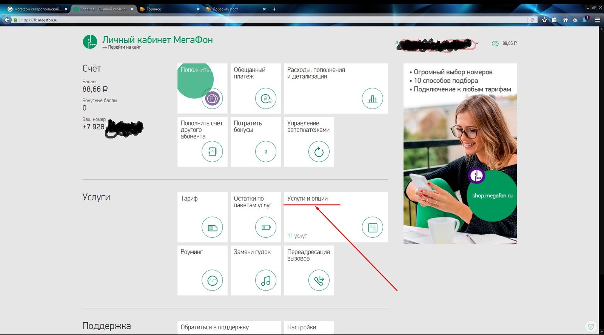
Task: Click the browser address bar
Action: [x=272, y=20]
